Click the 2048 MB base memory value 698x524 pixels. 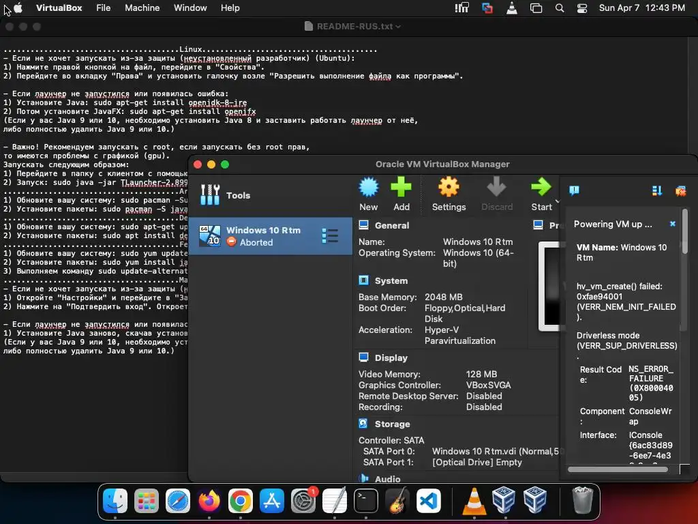(443, 297)
